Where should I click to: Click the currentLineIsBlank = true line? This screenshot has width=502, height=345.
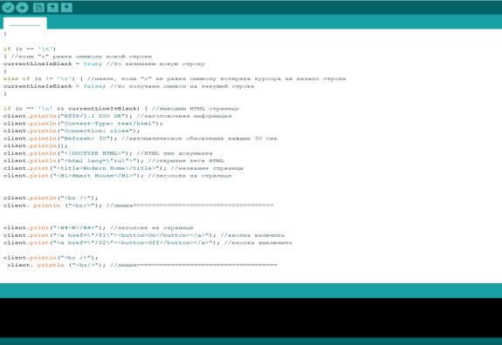104,64
